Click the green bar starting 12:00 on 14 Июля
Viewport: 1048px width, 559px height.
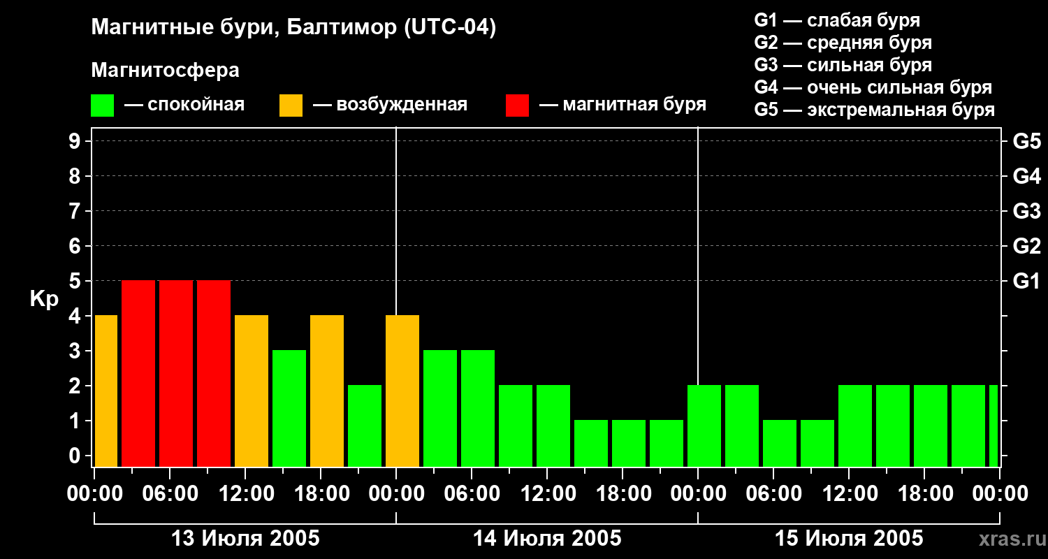tap(553, 426)
